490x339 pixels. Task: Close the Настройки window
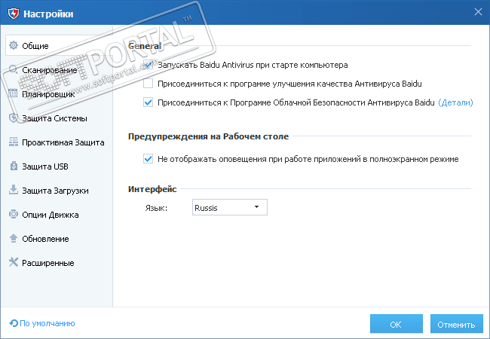click(x=478, y=12)
